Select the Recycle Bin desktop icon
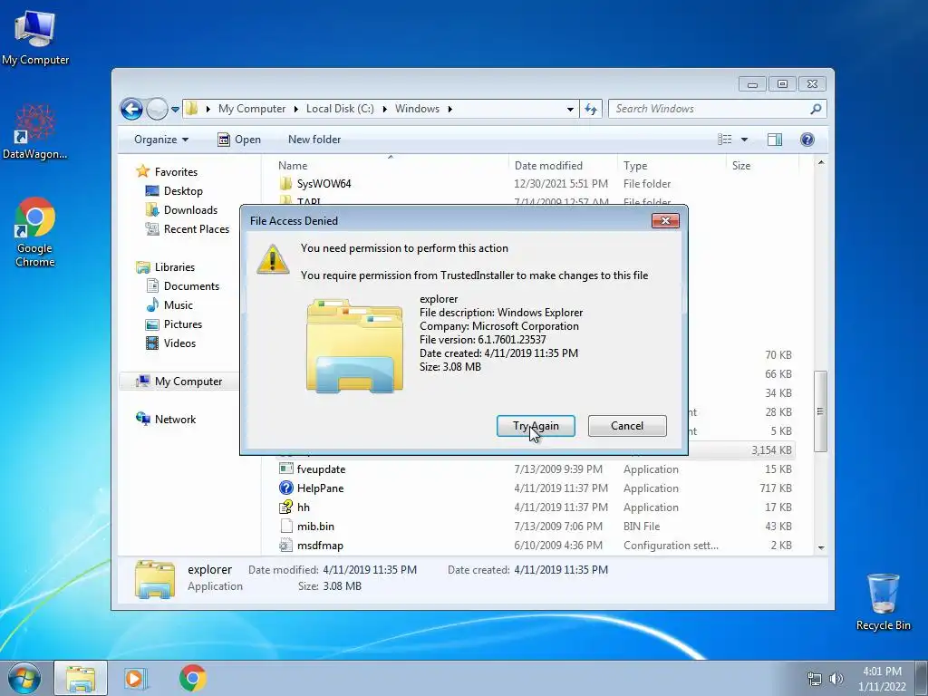The height and width of the screenshot is (696, 928). pos(883,602)
